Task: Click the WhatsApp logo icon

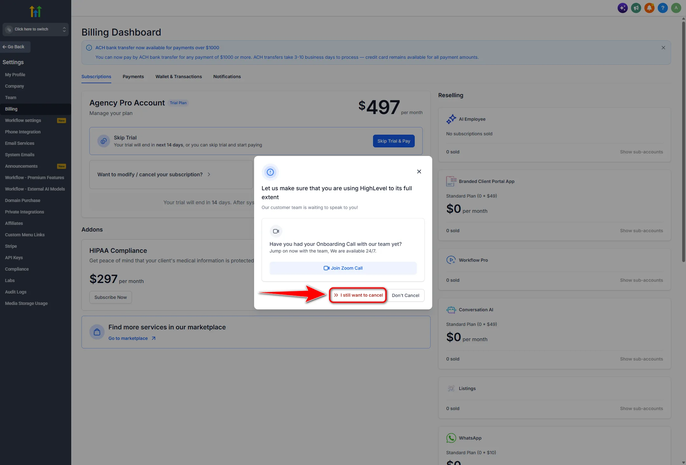Action: [x=451, y=438]
